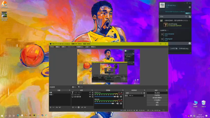Image resolution: width=210 pixels, height=118 pixels.
Task: Click the Start Virtual Camera button
Action: pos(157,98)
